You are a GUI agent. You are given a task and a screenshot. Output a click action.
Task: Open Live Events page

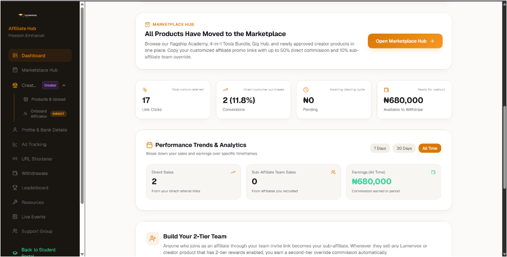40,216
